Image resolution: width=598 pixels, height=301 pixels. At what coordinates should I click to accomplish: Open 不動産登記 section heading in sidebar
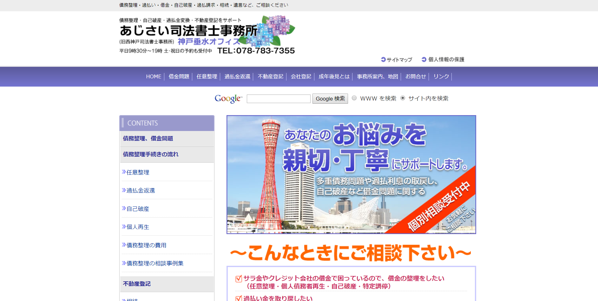(x=137, y=284)
